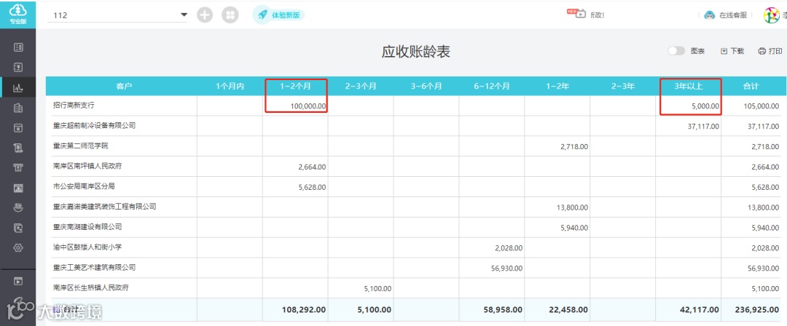Open the building icon in sidebar
The height and width of the screenshot is (326, 787).
point(18,108)
